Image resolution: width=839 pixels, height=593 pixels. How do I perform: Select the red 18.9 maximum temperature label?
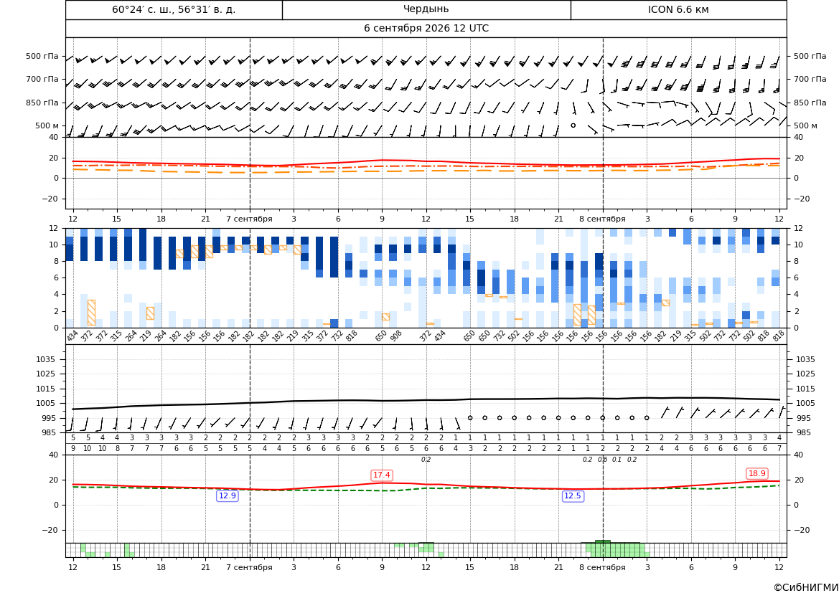757,473
